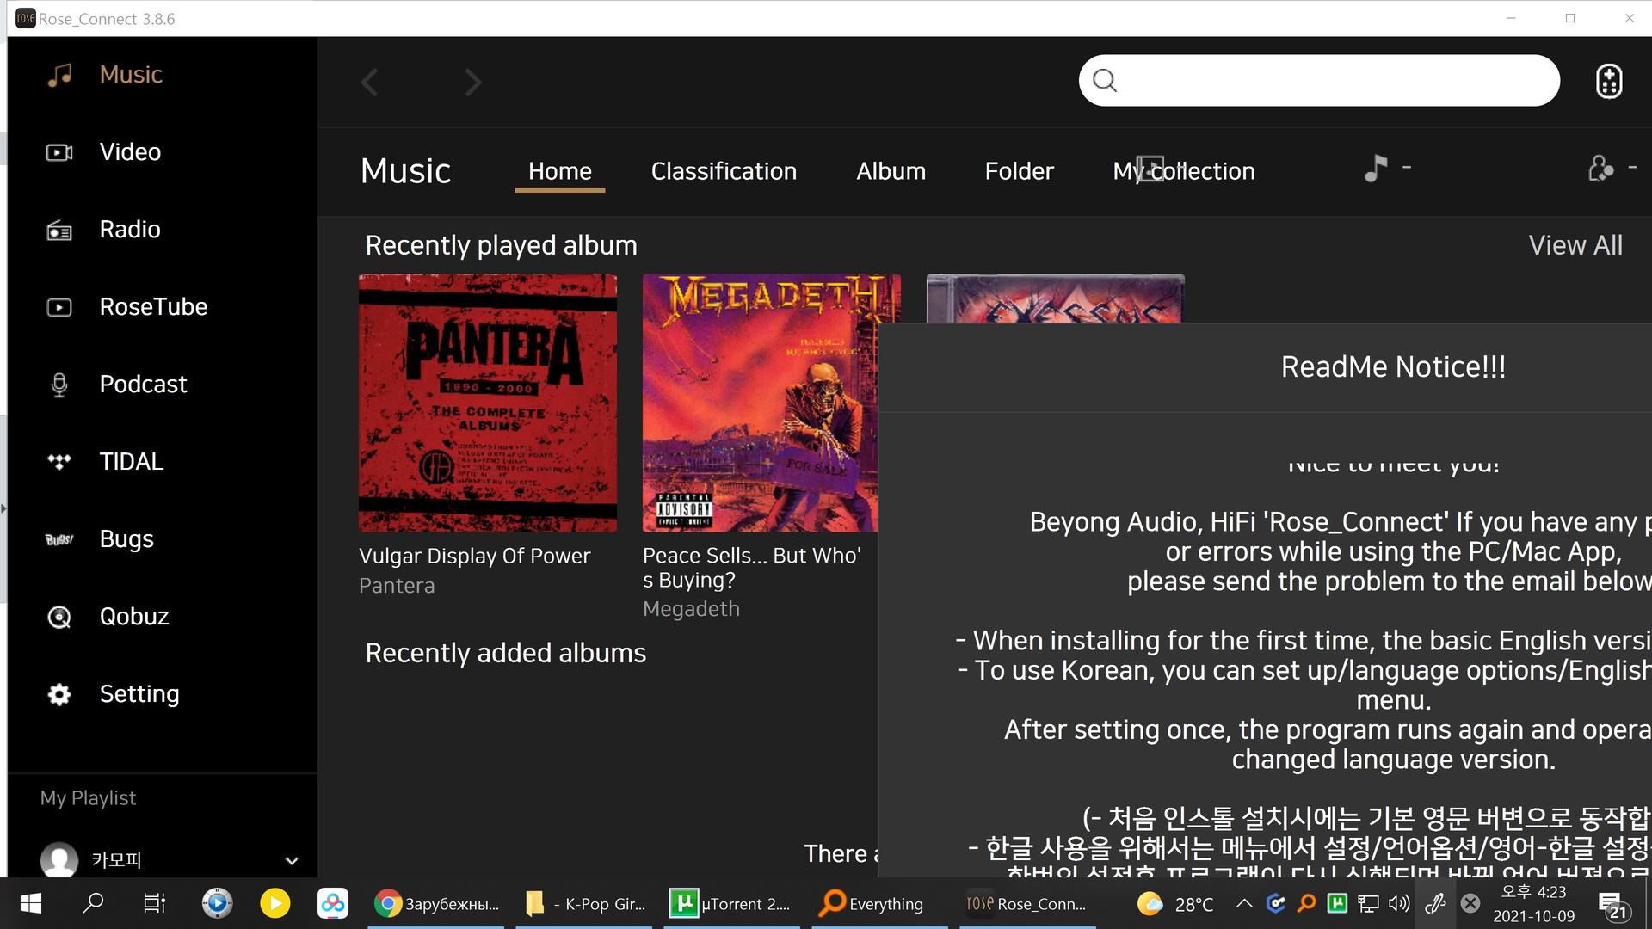Screen dimensions: 1652x929
Task: Click the My Playlist heading
Action: 88,798
